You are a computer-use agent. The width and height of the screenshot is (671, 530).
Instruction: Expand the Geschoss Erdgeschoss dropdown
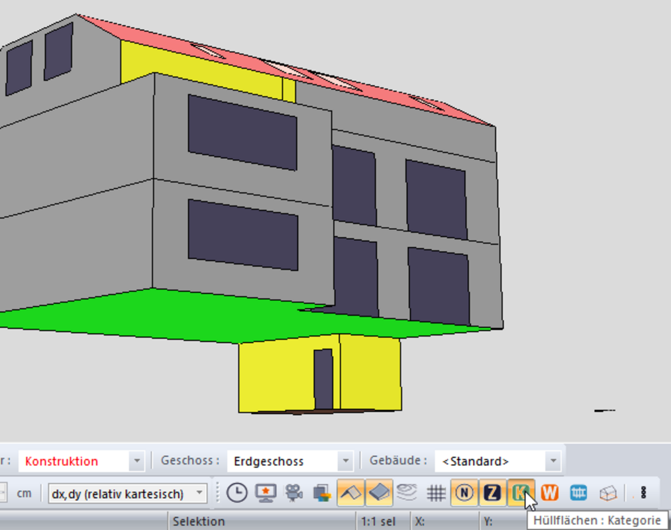344,461
